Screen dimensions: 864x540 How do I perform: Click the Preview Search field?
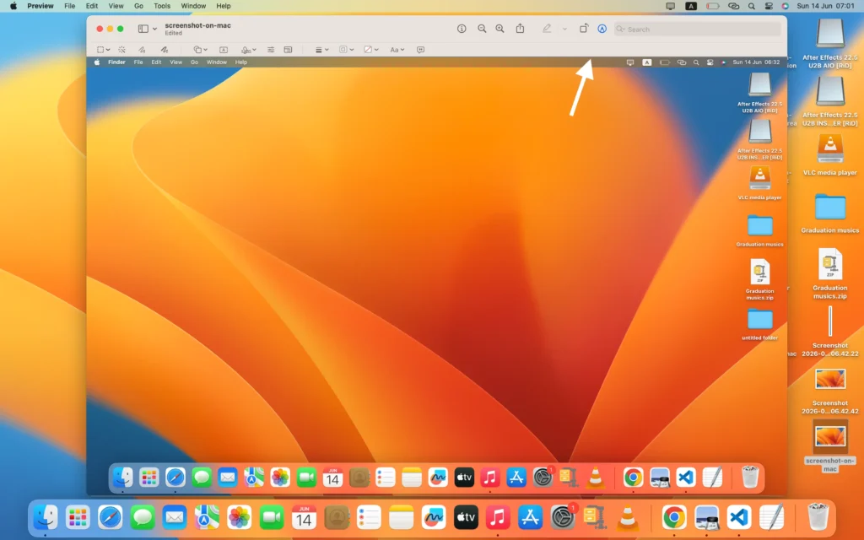pyautogui.click(x=697, y=30)
